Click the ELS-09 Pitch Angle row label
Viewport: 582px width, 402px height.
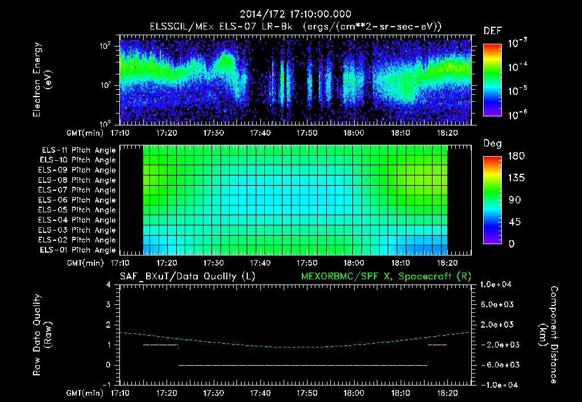pyautogui.click(x=77, y=170)
